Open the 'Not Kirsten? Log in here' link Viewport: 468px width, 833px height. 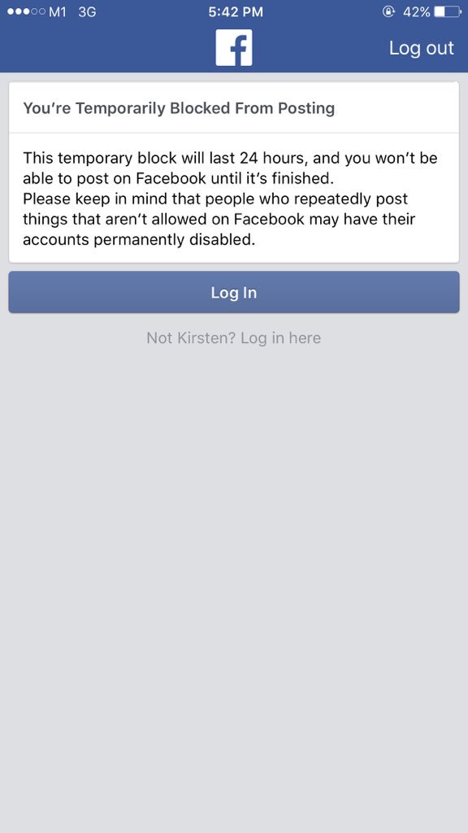pyautogui.click(x=233, y=338)
